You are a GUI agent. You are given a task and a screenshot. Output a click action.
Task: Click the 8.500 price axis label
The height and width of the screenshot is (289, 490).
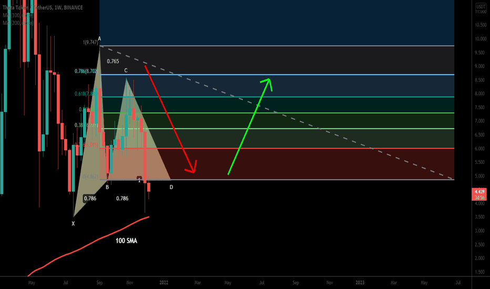point(480,80)
